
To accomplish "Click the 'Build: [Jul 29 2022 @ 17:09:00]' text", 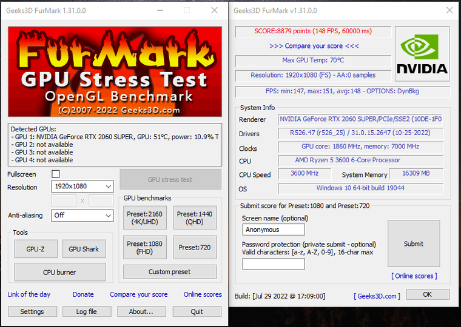I will 280,296.
